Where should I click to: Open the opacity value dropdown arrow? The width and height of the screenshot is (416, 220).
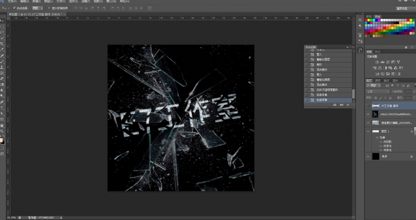[x=414, y=92]
